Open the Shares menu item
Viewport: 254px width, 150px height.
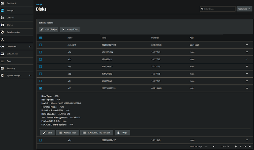[17, 25]
